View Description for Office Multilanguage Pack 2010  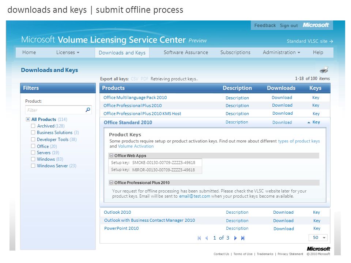click(x=237, y=98)
